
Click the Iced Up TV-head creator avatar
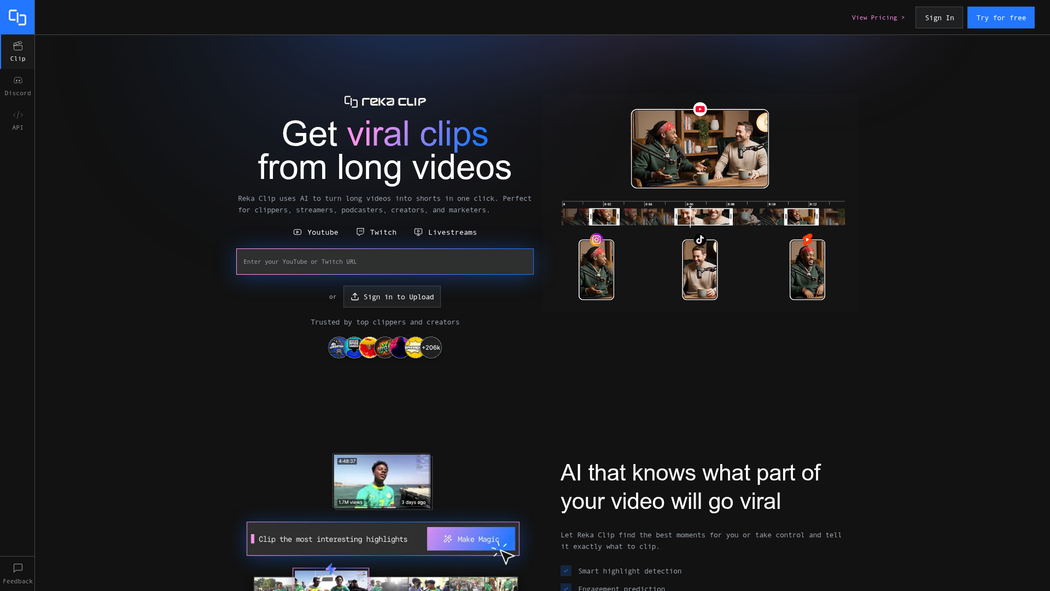pos(354,347)
